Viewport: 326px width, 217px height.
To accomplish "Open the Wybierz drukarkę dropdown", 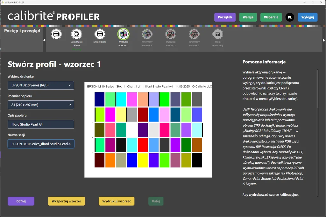I will click(41, 85).
